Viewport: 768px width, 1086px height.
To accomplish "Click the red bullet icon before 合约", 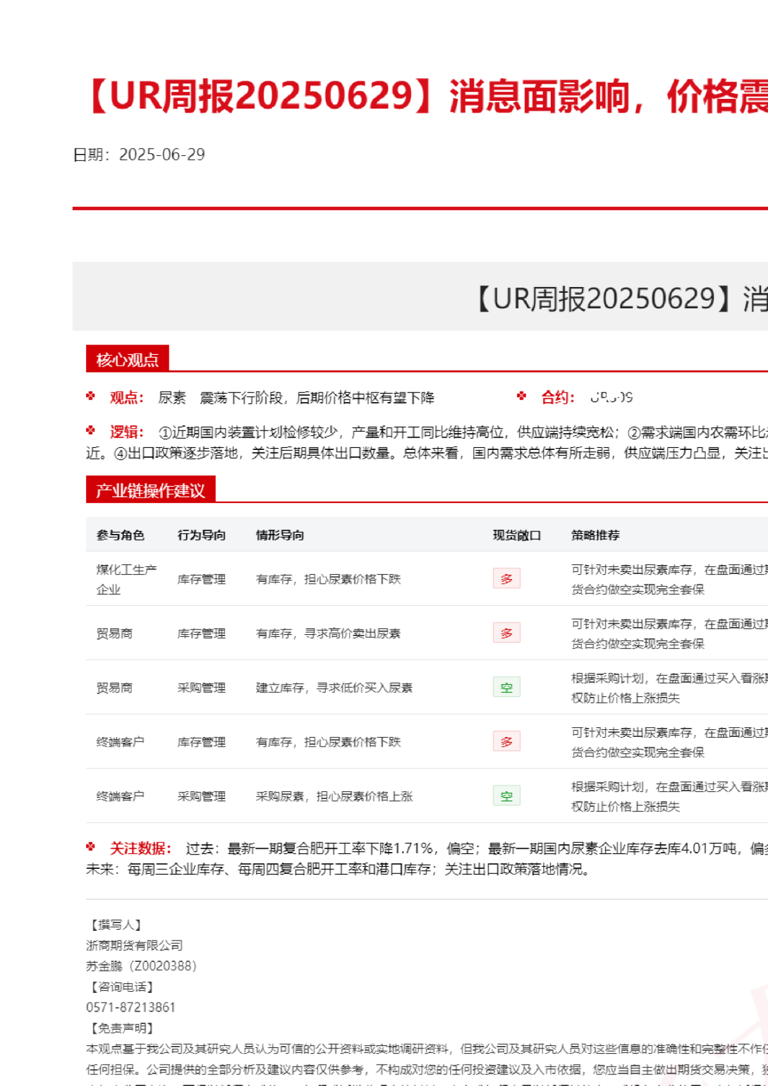I will 522,396.
